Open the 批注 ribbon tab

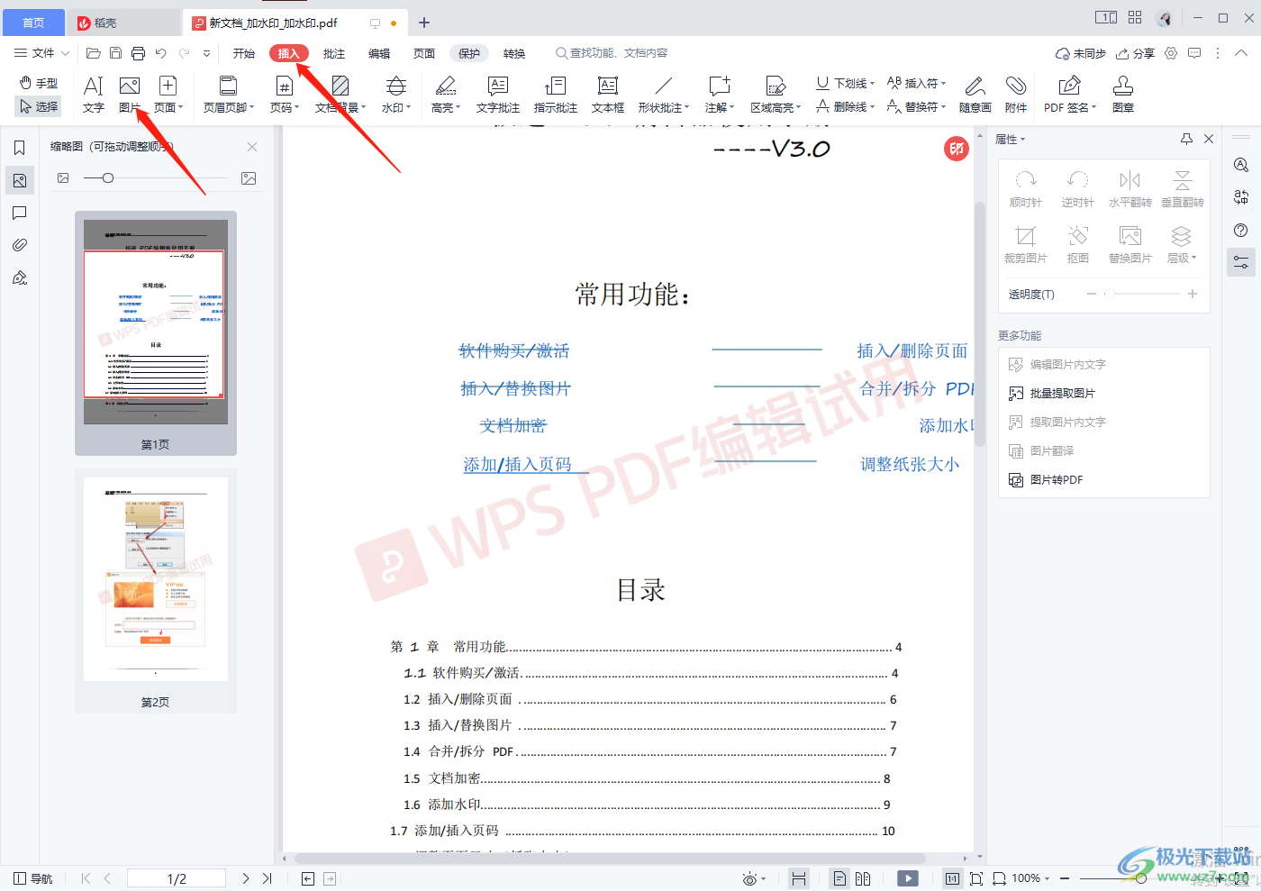coord(334,53)
